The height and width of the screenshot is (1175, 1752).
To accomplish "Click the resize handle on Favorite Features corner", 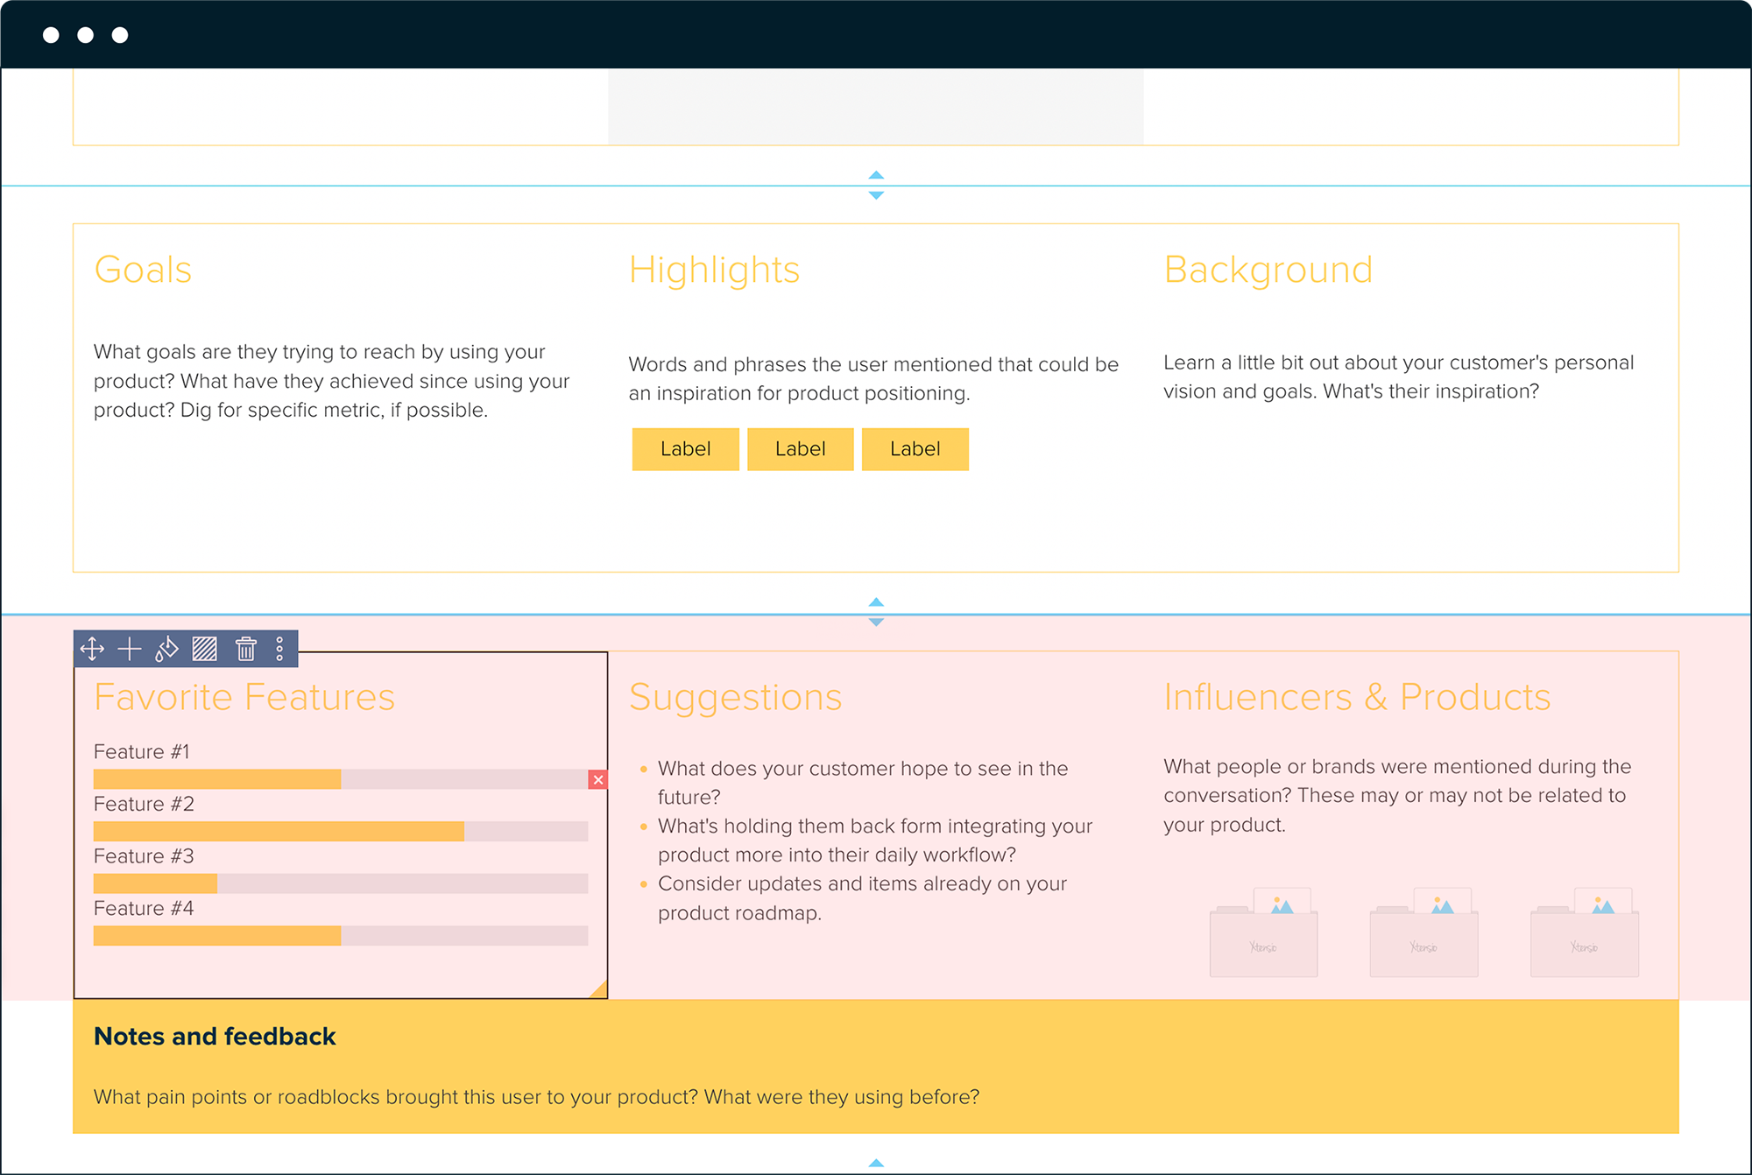I will pyautogui.click(x=601, y=990).
